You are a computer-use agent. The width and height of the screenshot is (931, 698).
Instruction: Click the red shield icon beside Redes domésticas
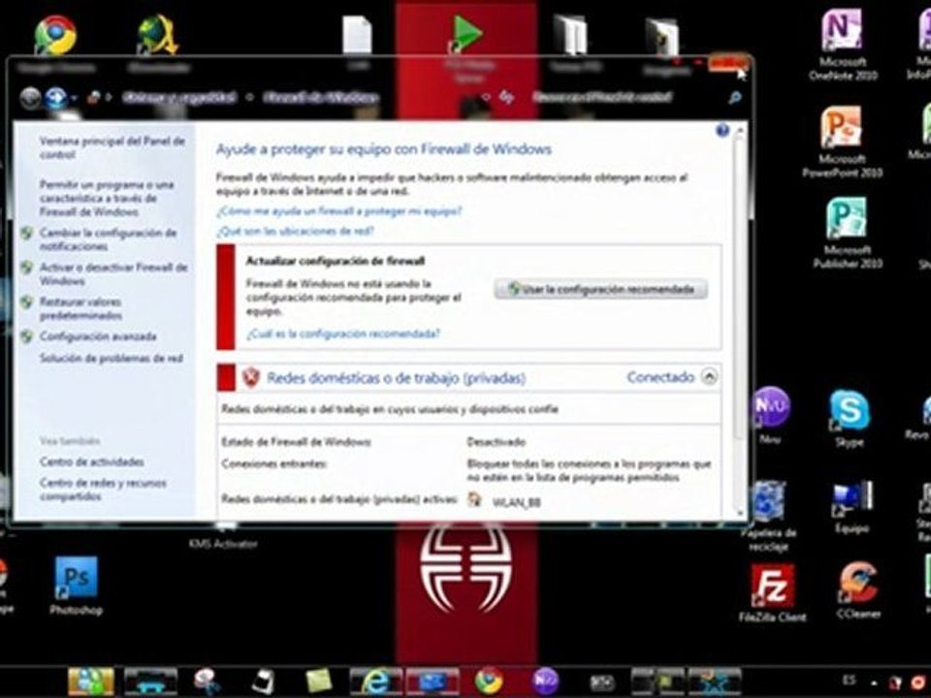[x=251, y=377]
